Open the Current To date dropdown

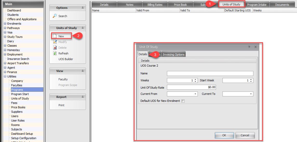251,94
